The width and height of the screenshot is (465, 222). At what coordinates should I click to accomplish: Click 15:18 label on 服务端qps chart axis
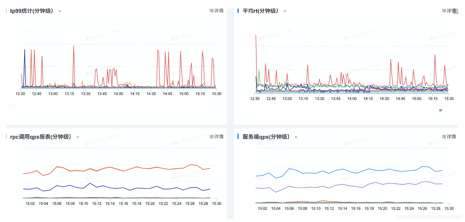[x=369, y=208]
